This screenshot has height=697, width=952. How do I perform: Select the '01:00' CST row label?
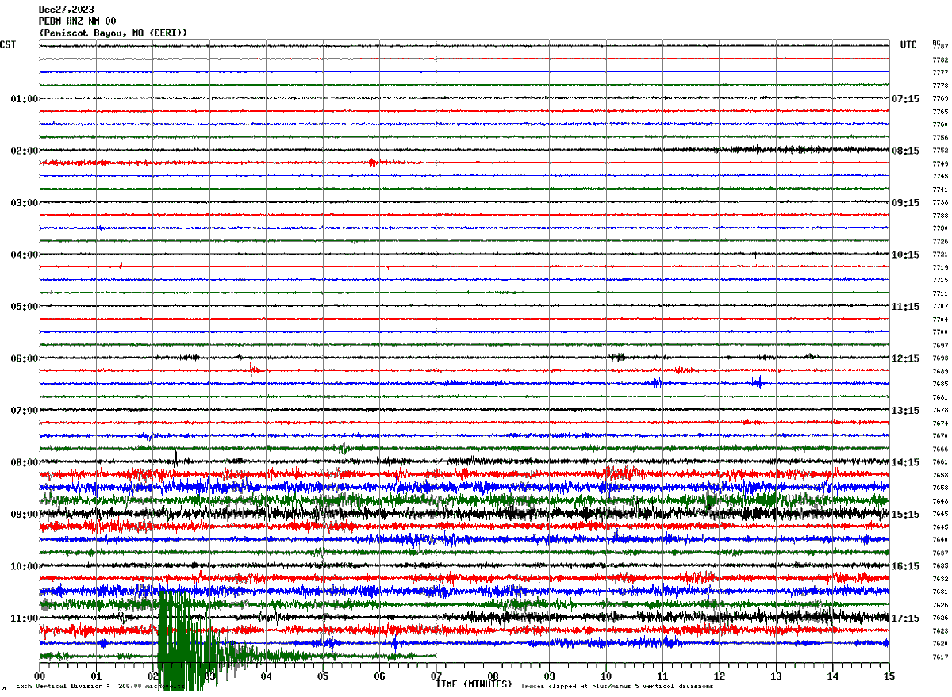tap(25, 99)
